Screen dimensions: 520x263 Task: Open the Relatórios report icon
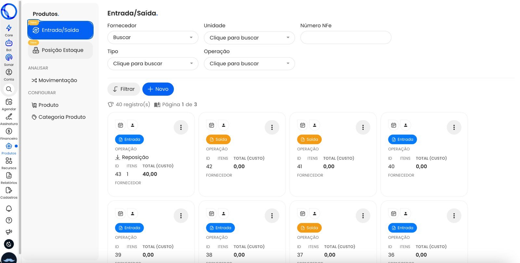9,175
